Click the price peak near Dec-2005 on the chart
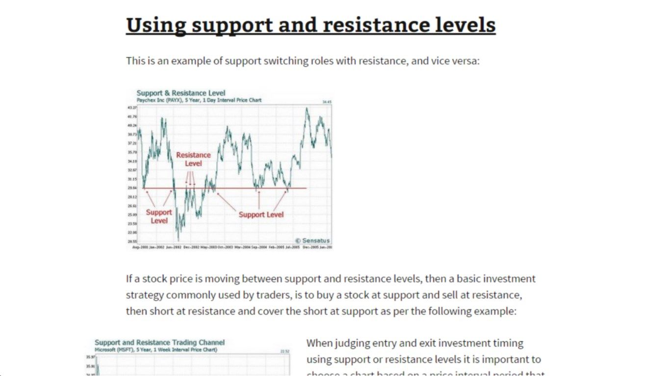 coord(307,110)
